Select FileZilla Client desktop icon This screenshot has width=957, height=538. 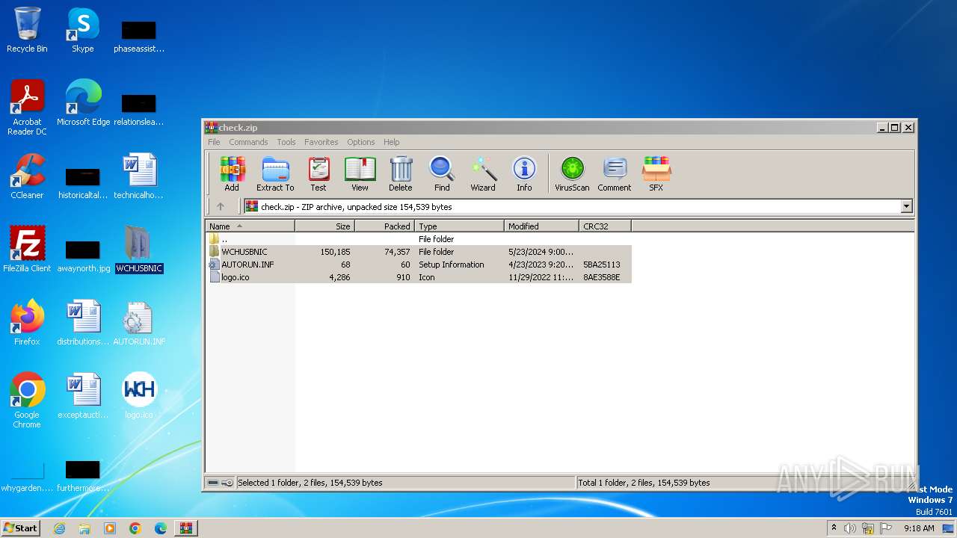point(27,250)
